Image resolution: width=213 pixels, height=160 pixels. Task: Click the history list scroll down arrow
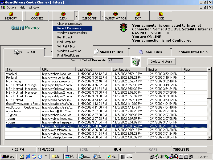coord(209,137)
